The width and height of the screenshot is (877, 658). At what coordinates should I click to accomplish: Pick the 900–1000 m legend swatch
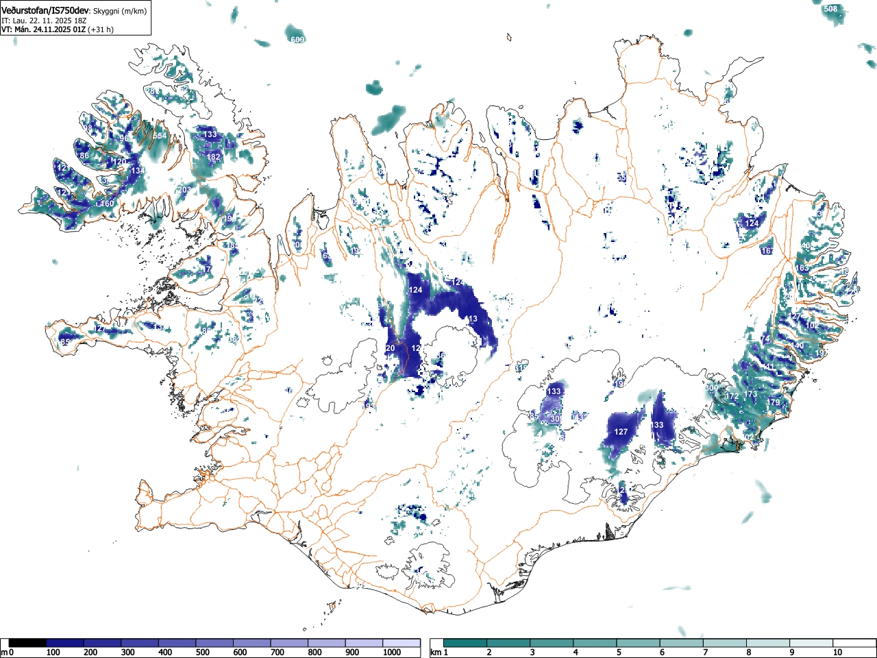(x=364, y=643)
